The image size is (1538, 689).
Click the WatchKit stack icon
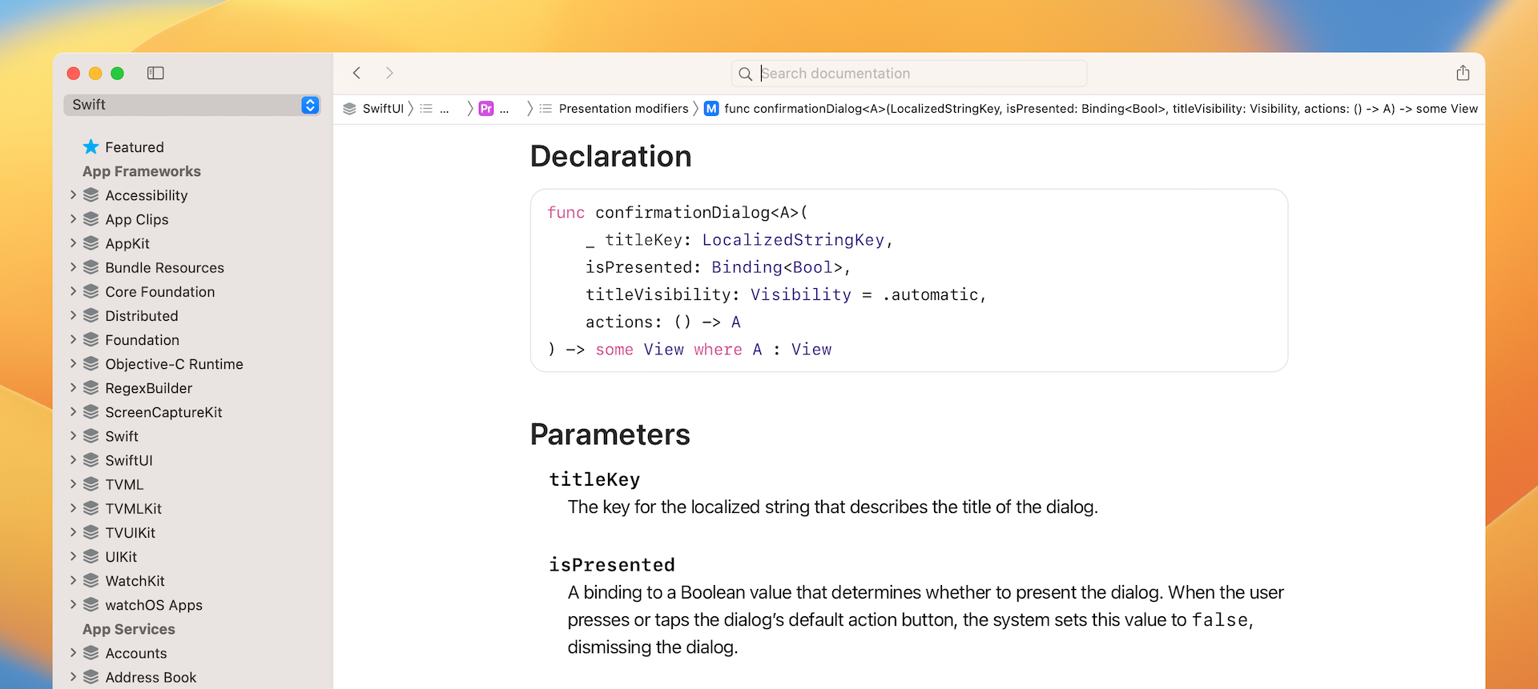pyautogui.click(x=91, y=580)
